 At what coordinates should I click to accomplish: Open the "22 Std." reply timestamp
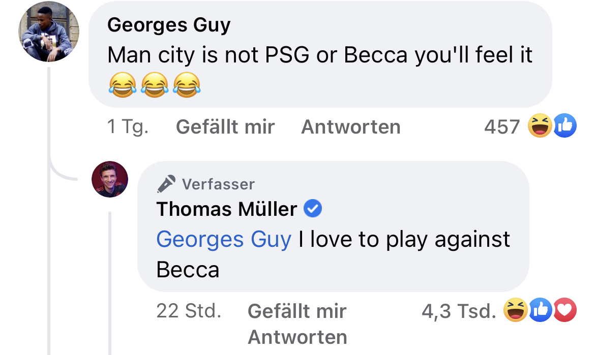189,310
